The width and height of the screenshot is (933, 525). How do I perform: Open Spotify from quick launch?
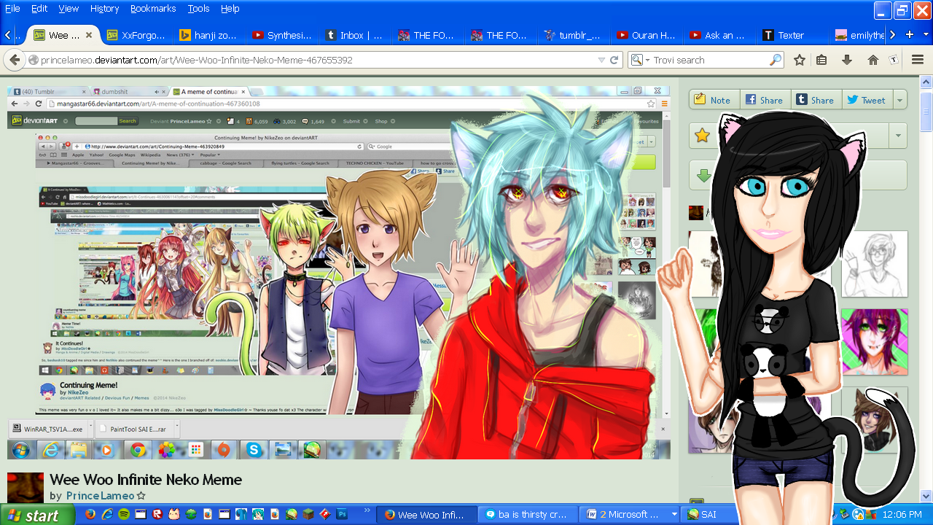(124, 515)
